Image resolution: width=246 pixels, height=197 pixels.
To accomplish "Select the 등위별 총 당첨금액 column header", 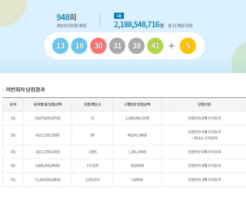I will point(47,104).
